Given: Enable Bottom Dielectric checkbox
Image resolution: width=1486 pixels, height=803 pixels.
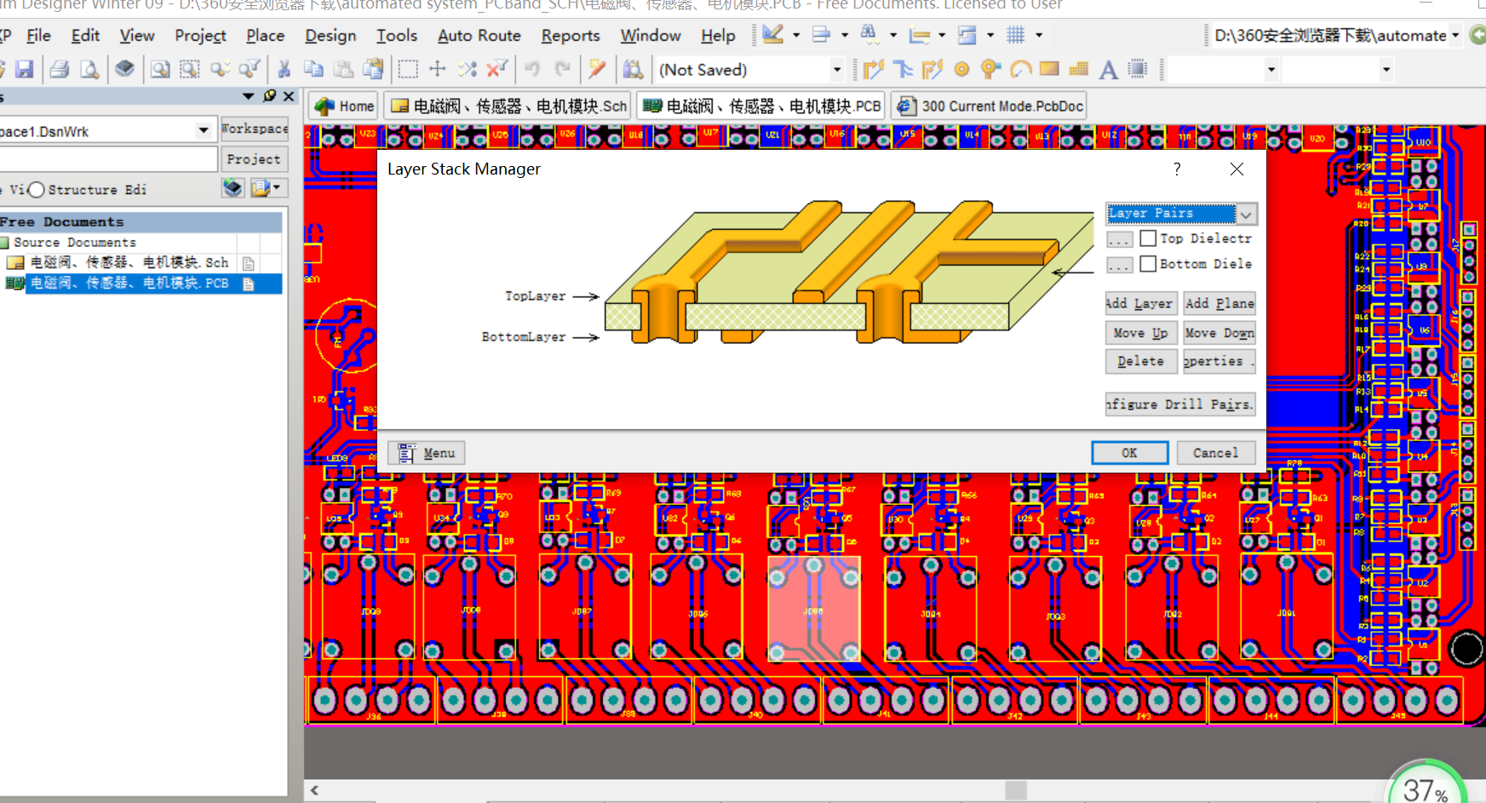Looking at the screenshot, I should tap(1148, 264).
